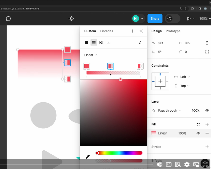This screenshot has width=211, height=169.
Task: Click the Linear fill gradient swatch
Action: click(x=154, y=133)
